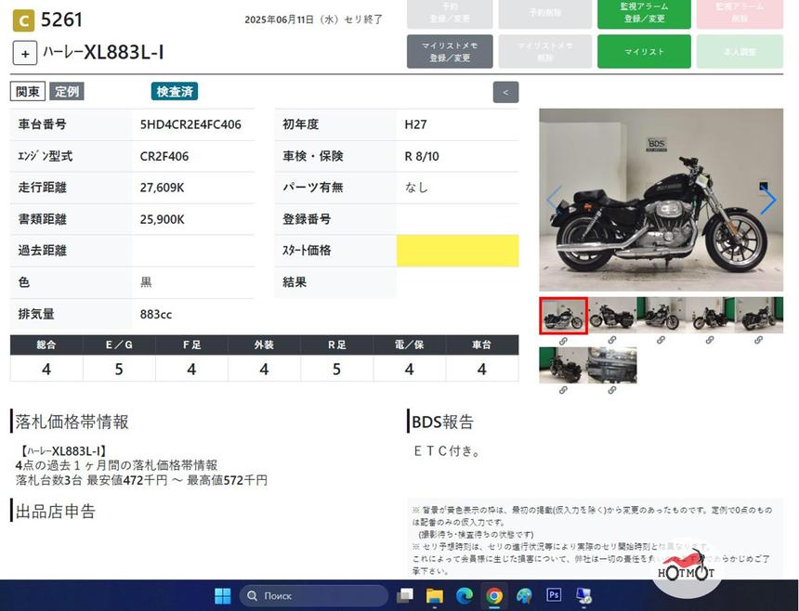Click the Windows Start button
This screenshot has width=799, height=611.
click(223, 595)
